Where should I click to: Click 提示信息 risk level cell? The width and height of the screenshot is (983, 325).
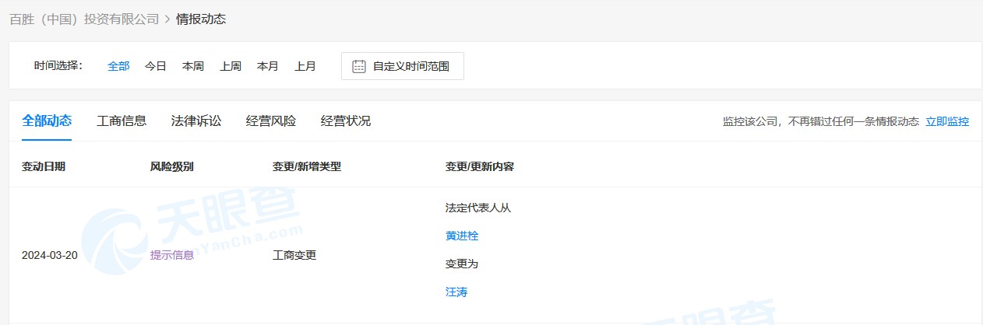pyautogui.click(x=172, y=255)
